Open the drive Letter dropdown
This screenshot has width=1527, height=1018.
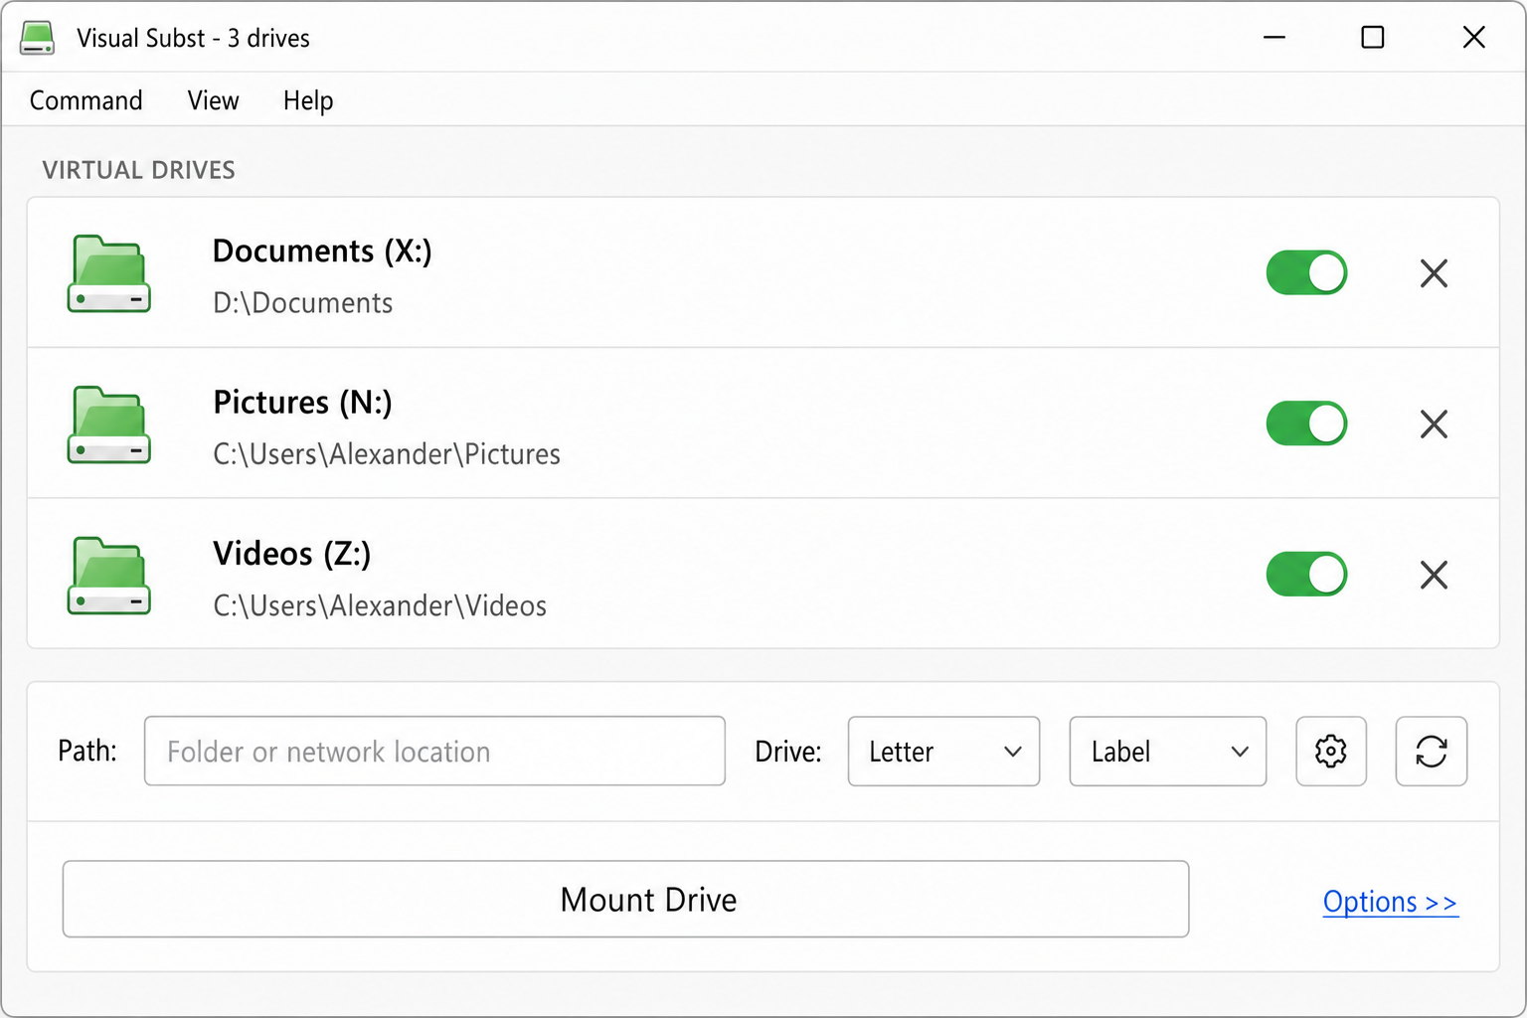[943, 752]
